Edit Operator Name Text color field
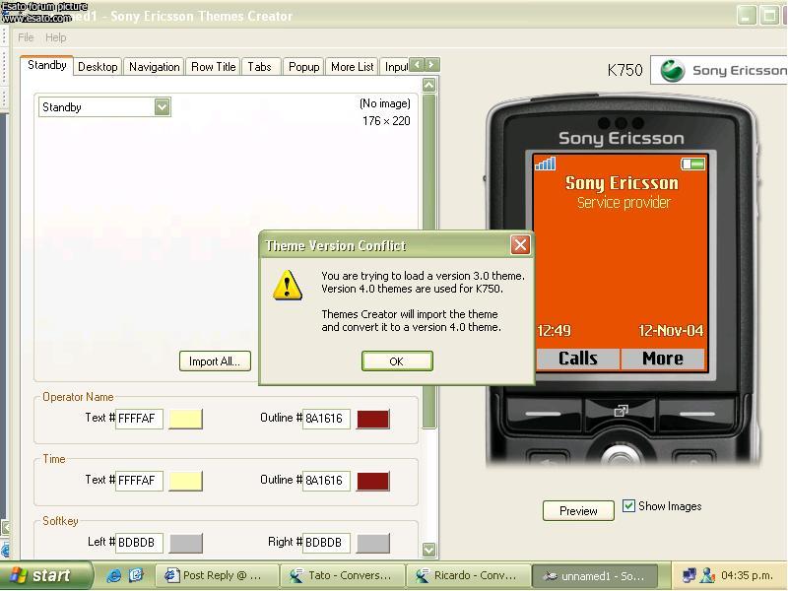 click(139, 418)
